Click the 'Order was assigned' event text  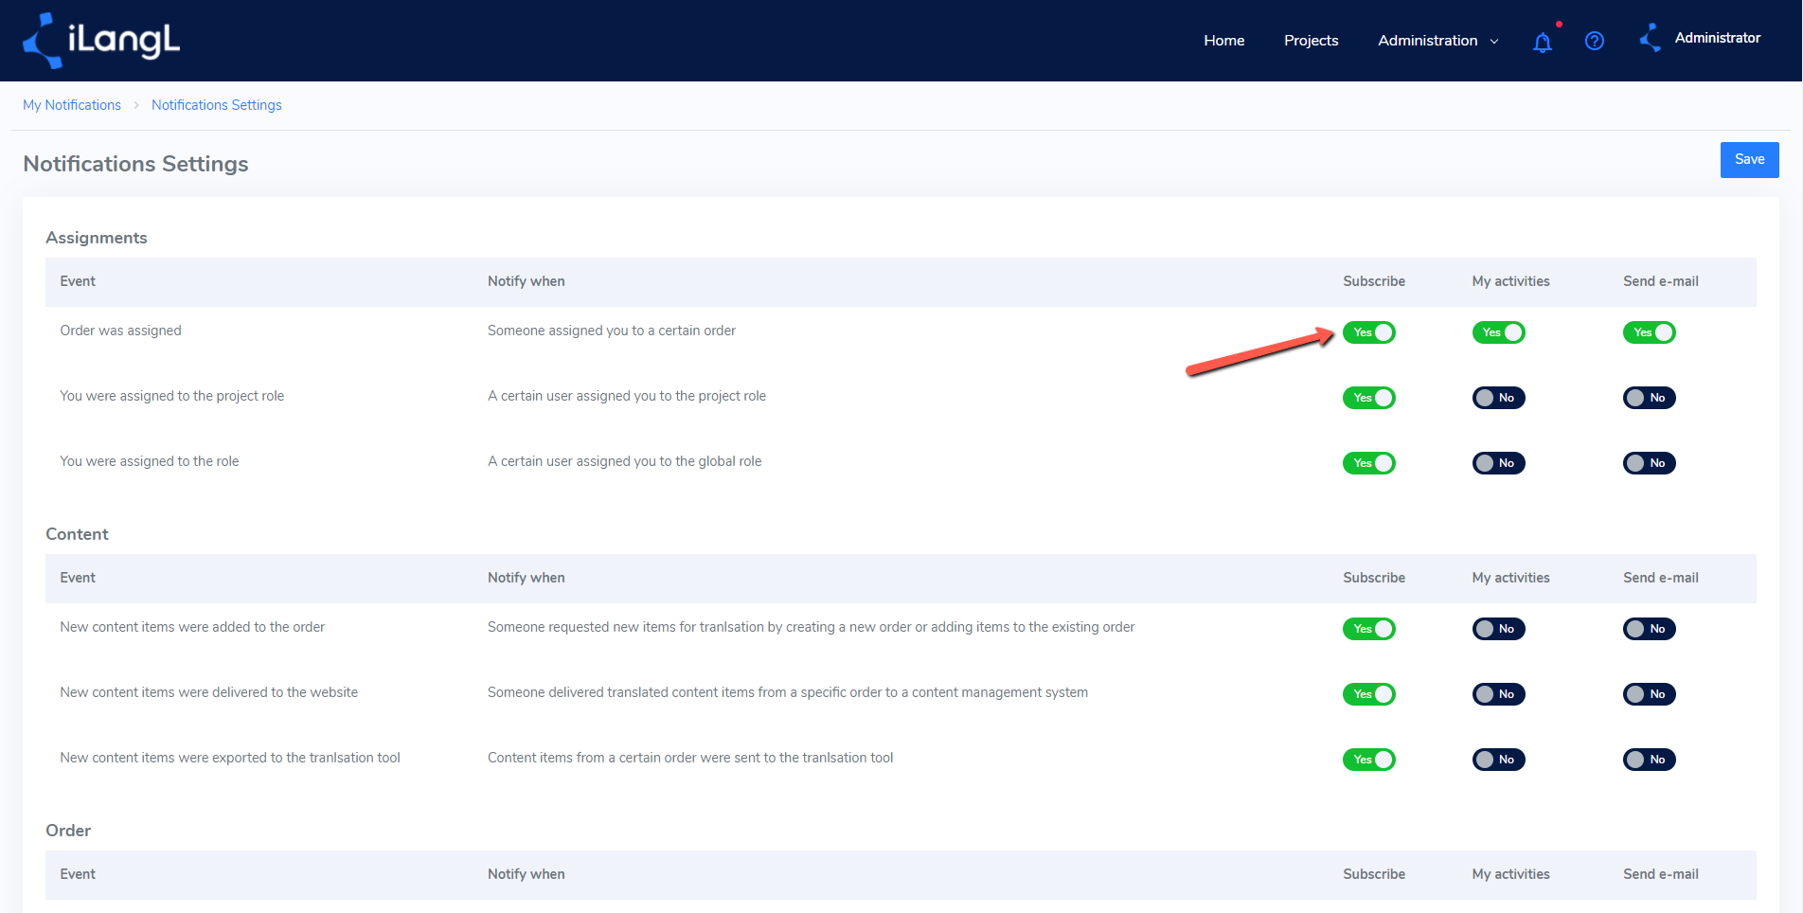click(120, 331)
